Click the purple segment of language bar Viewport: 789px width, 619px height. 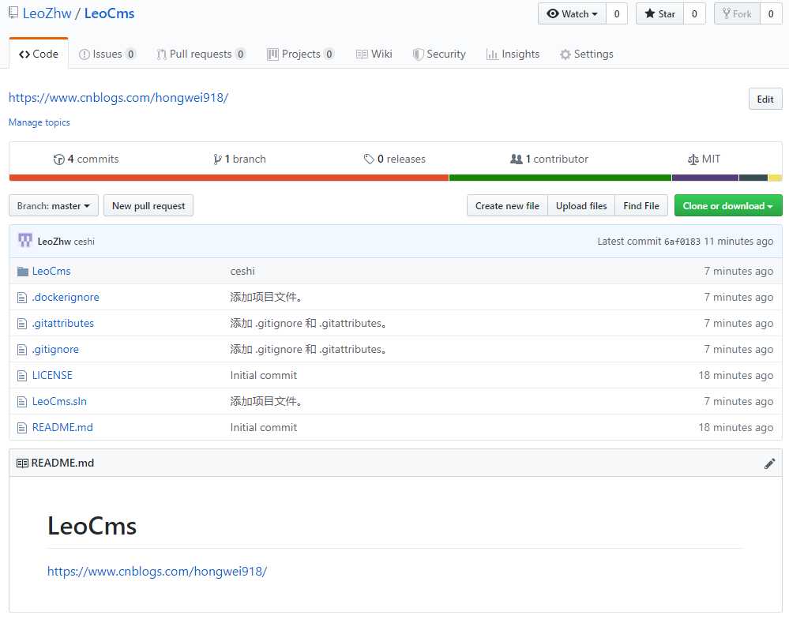(x=705, y=178)
